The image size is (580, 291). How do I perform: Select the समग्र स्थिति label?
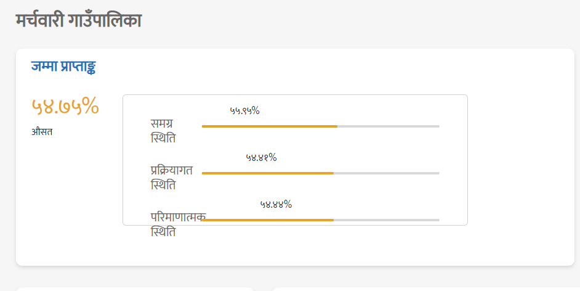(x=163, y=131)
